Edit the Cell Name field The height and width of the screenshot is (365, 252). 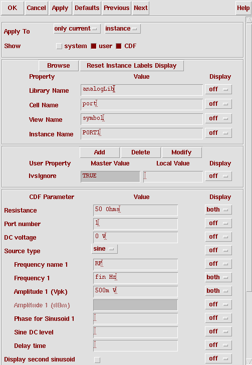click(x=142, y=104)
